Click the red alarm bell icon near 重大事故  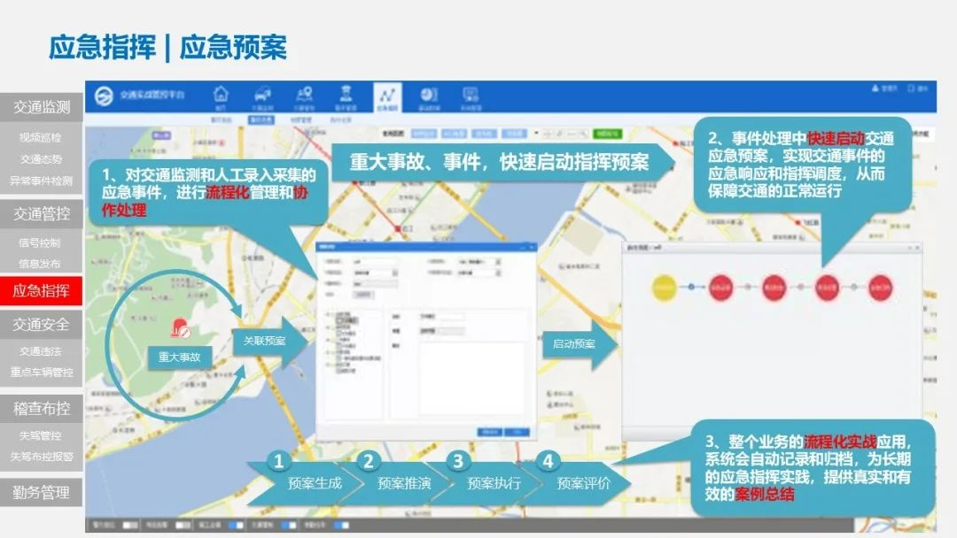point(182,328)
